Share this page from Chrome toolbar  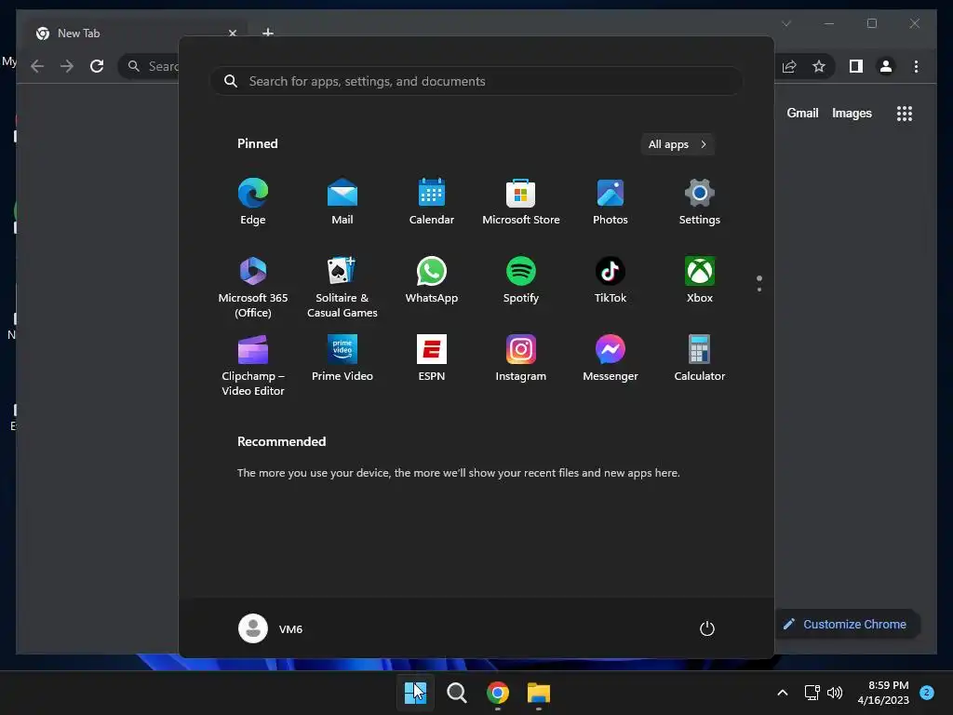tap(789, 66)
